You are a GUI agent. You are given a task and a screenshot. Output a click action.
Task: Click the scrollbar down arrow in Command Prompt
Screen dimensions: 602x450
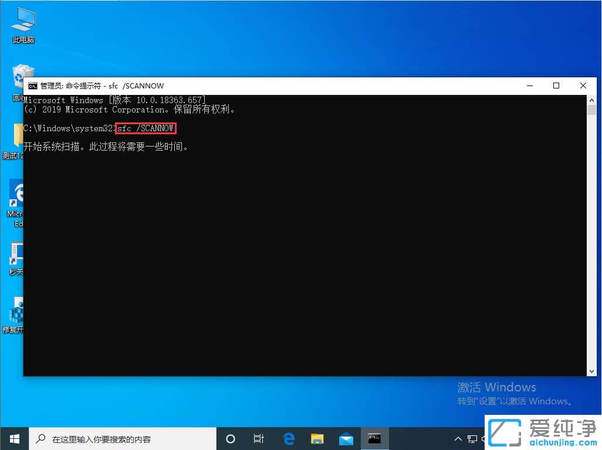pos(592,370)
